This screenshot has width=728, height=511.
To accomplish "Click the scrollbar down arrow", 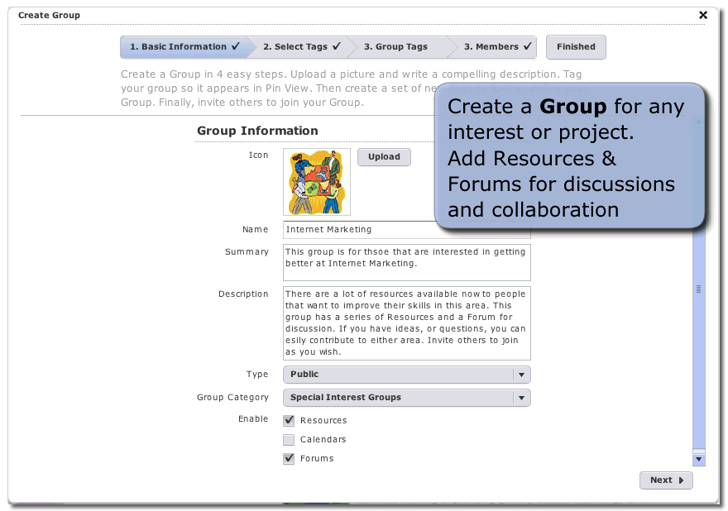I will (699, 459).
